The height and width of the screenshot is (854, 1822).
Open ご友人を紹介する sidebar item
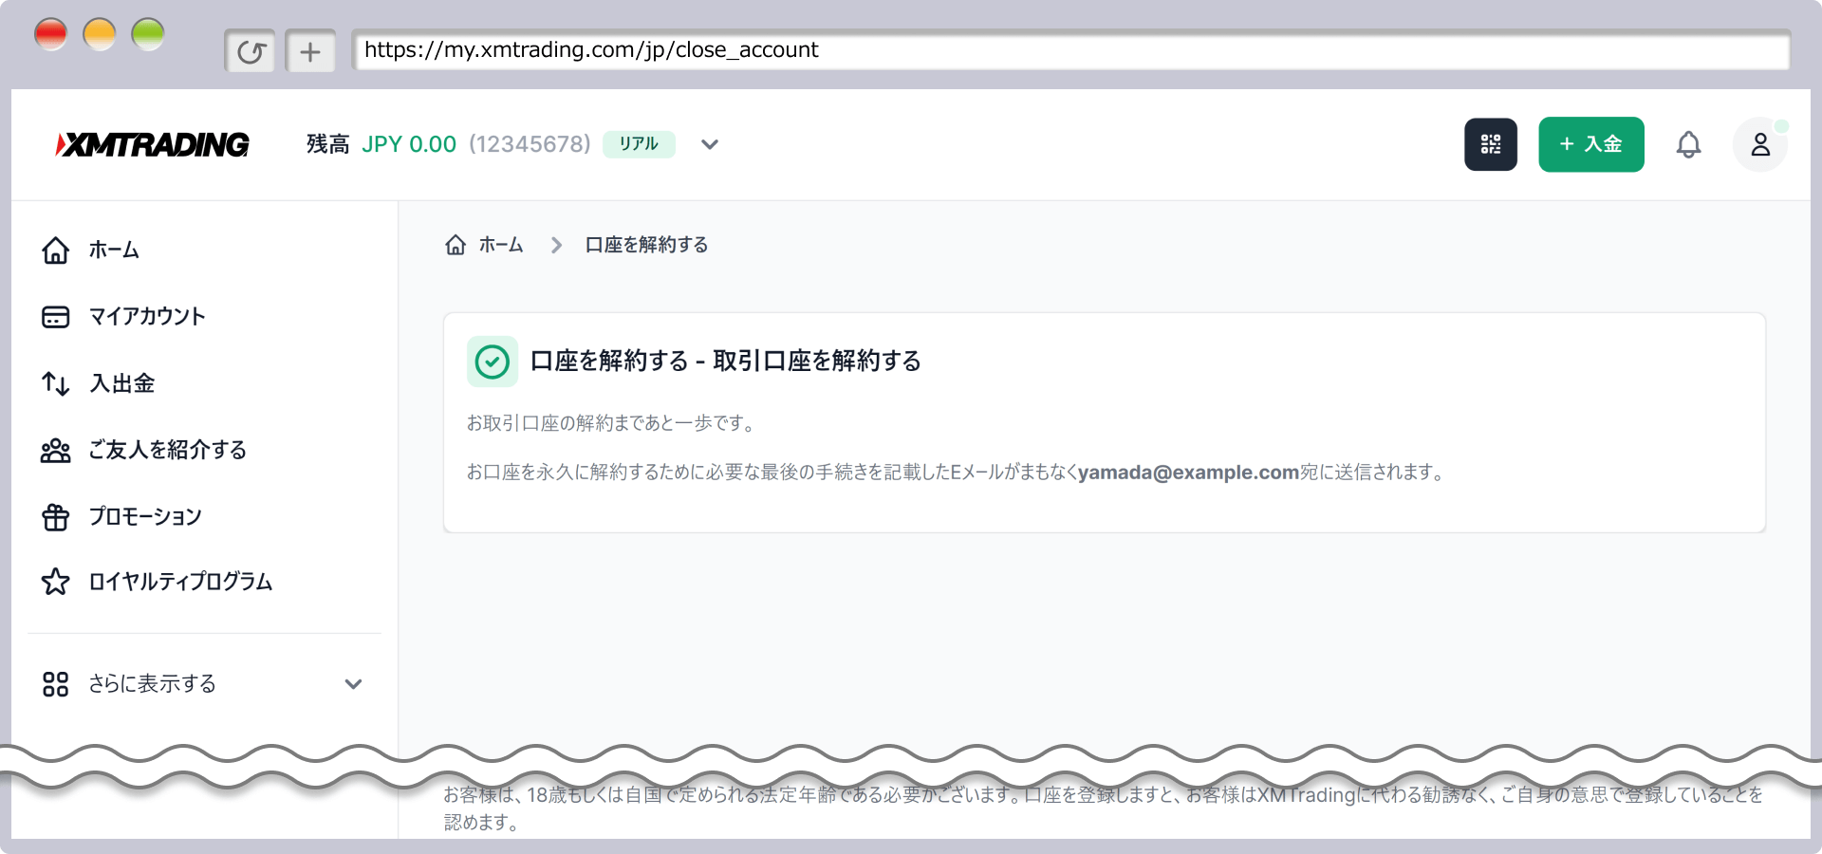click(x=167, y=450)
